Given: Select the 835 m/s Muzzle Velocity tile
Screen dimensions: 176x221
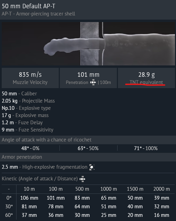Looking at the screenshot, I should tap(30, 78).
